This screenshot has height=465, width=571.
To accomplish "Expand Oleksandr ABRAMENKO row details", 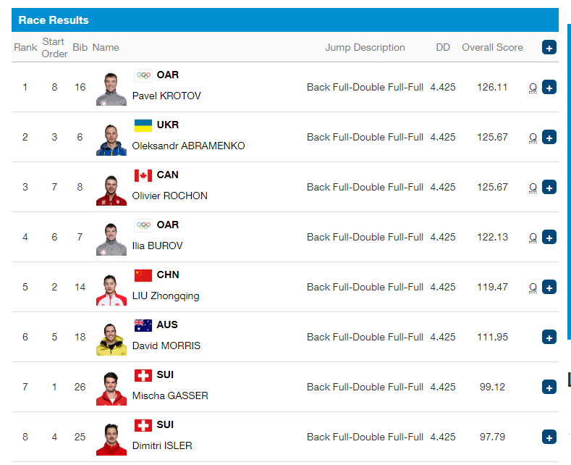I will [x=549, y=137].
